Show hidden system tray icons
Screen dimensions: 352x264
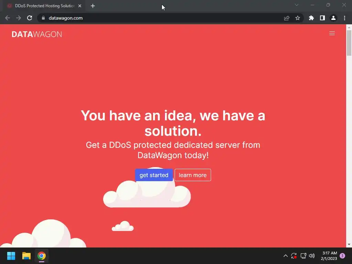click(x=286, y=256)
